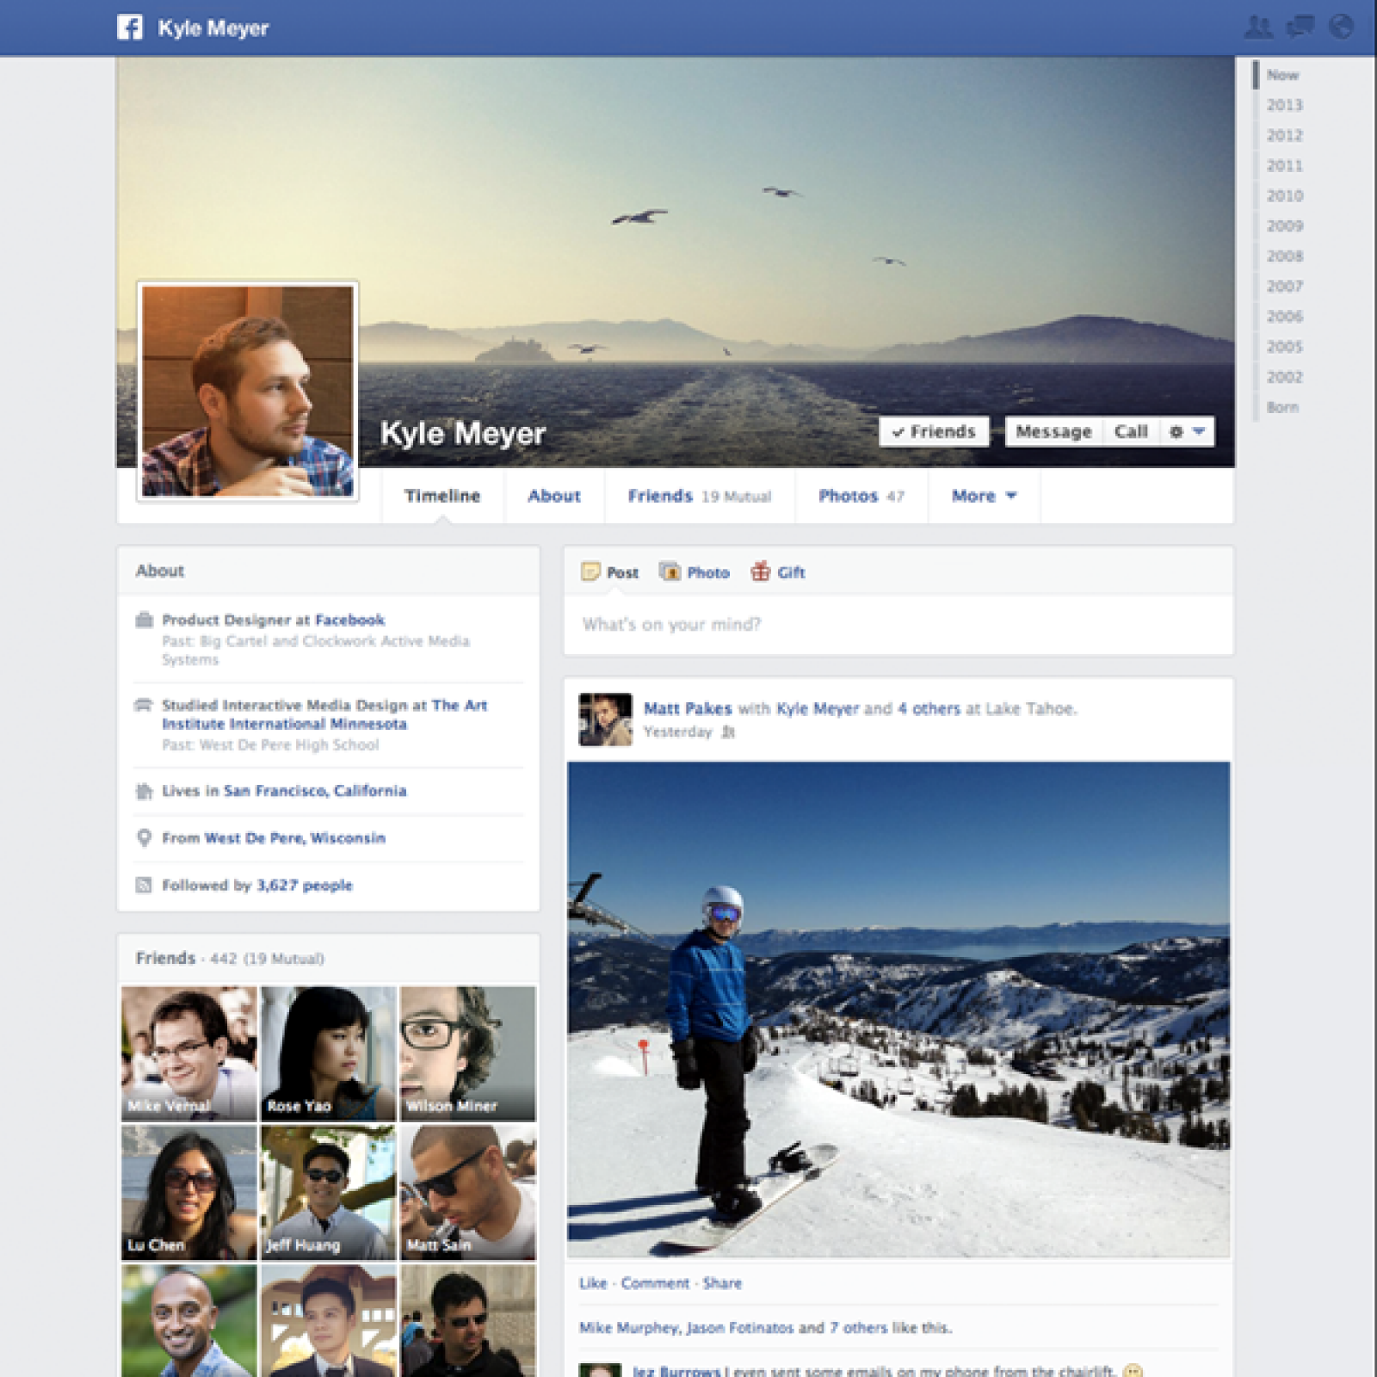Select the Gift composer option
1377x1377 pixels.
coord(778,572)
